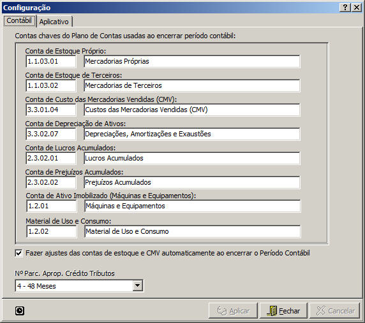
Task: Click the Depreciações, Amortizações e Exaustões field
Action: (192, 134)
